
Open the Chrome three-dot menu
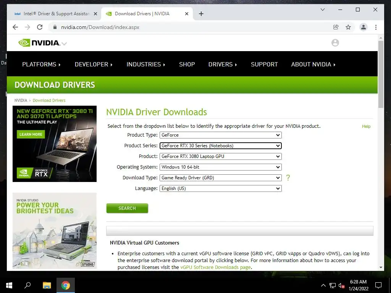click(376, 27)
